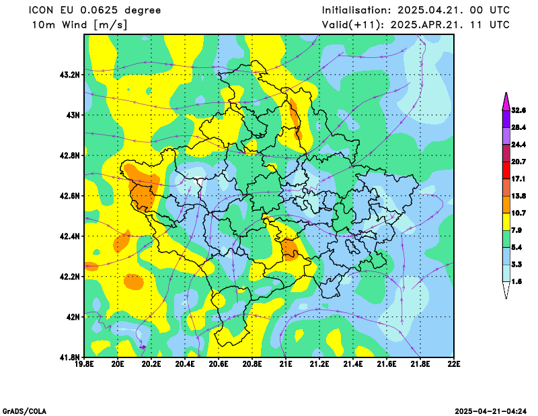The height and width of the screenshot is (416, 538).
Task: Click the 42.8N latitude label
Action: (70, 155)
